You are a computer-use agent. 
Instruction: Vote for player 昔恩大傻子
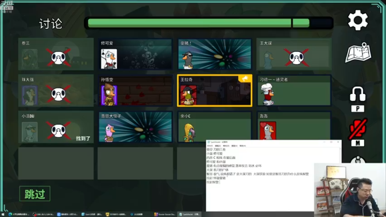coord(135,127)
